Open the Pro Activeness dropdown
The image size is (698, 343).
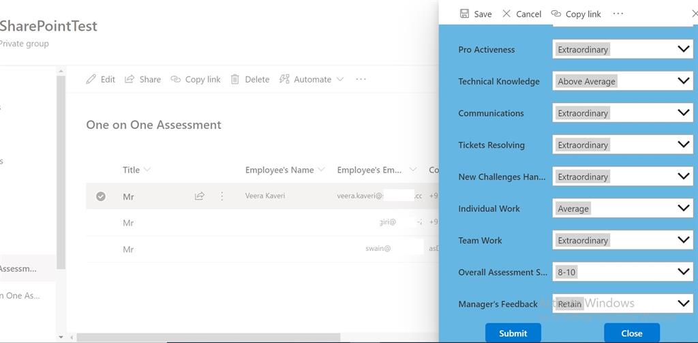pos(623,50)
